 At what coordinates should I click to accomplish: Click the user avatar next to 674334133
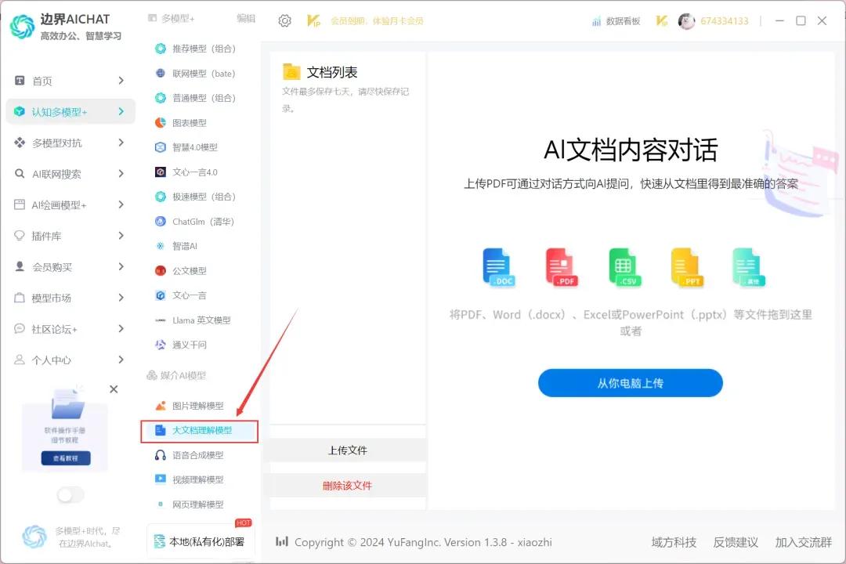[686, 21]
